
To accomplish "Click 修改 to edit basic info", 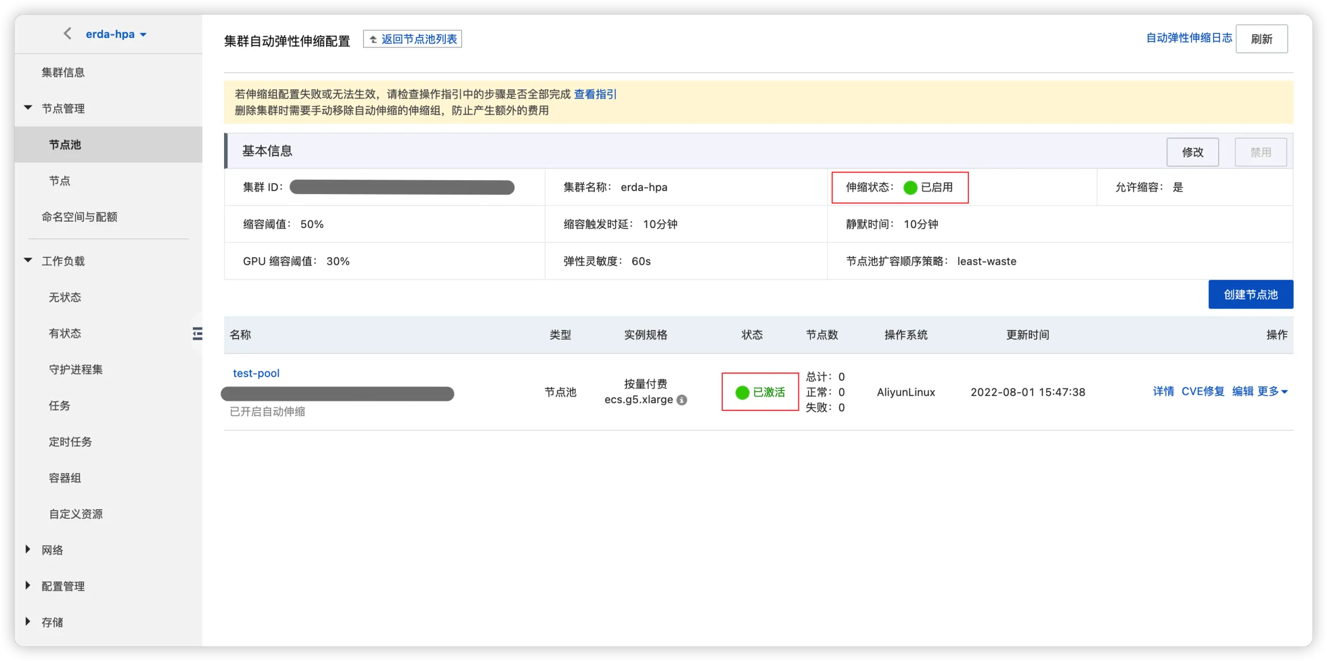I will [x=1192, y=152].
